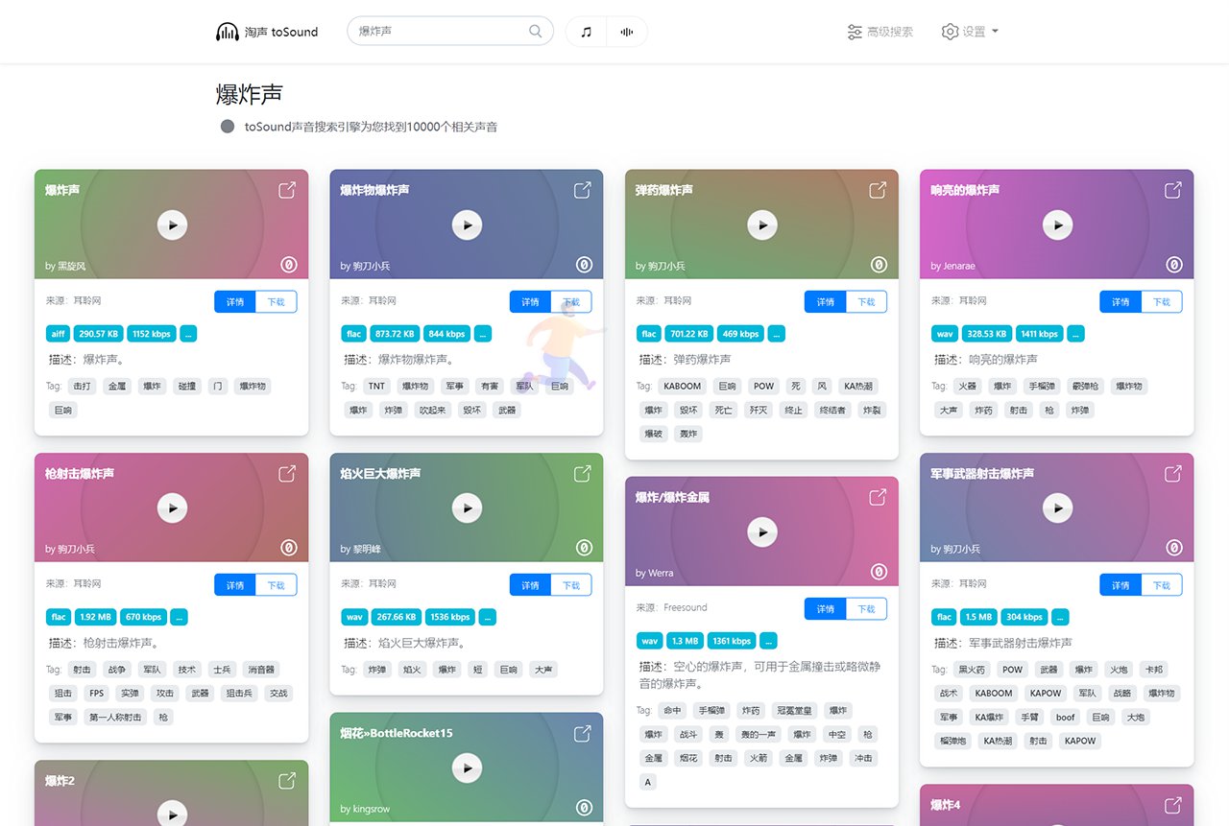This screenshot has height=826, width=1229.
Task: Click CC0 license icon on 黑旋风 card
Action: (x=288, y=265)
